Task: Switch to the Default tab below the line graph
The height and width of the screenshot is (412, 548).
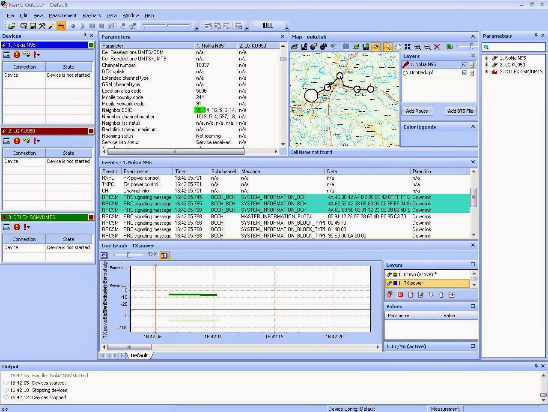Action: pyautogui.click(x=140, y=355)
